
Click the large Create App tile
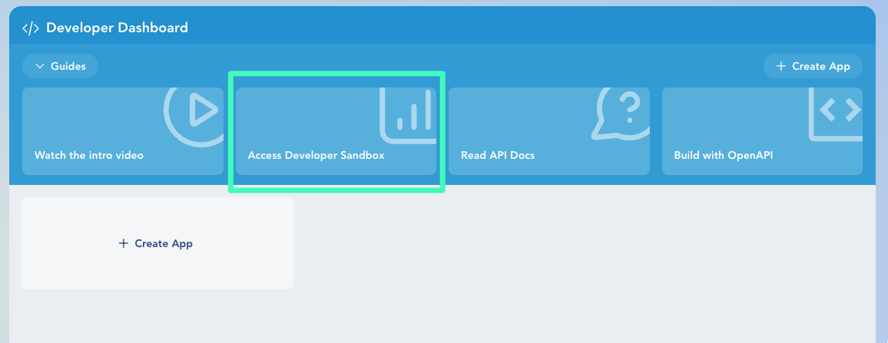point(158,243)
